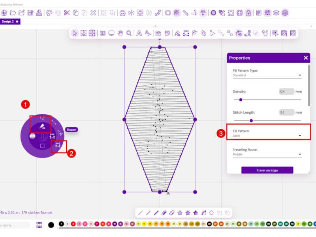The width and height of the screenshot is (316, 237).
Task: Select the arrow pointer tool
Action: (75, 33)
